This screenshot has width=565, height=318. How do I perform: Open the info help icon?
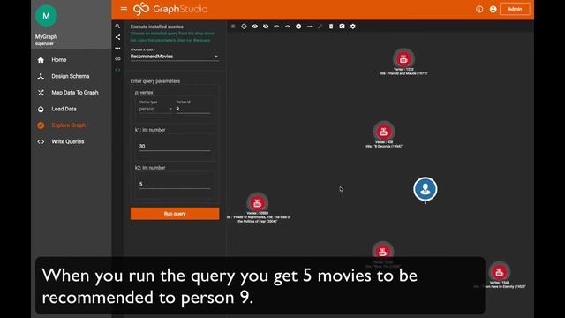click(x=479, y=10)
